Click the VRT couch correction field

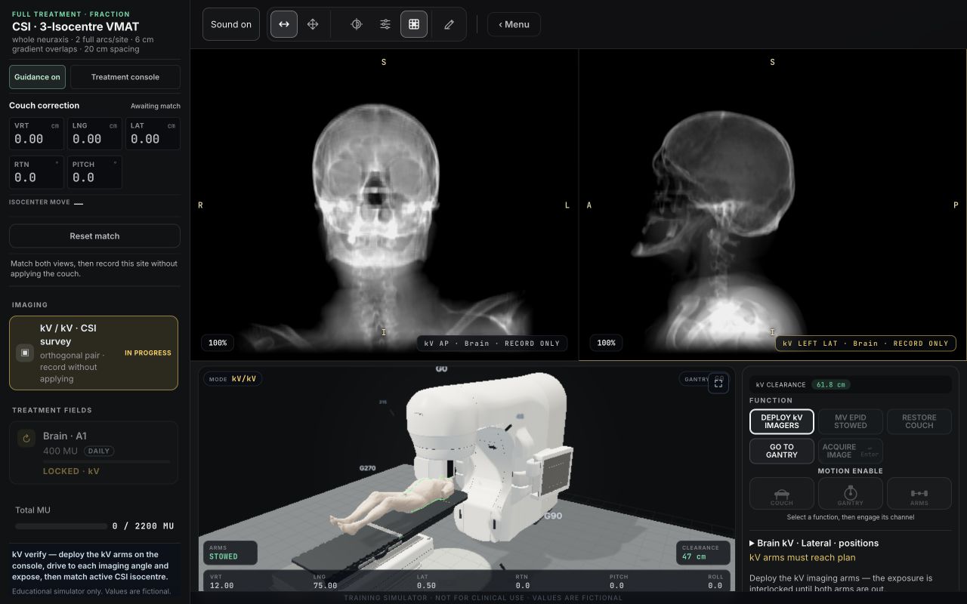(36, 134)
